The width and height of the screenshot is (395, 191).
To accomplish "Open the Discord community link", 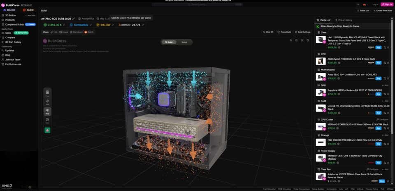I will tap(9, 10).
